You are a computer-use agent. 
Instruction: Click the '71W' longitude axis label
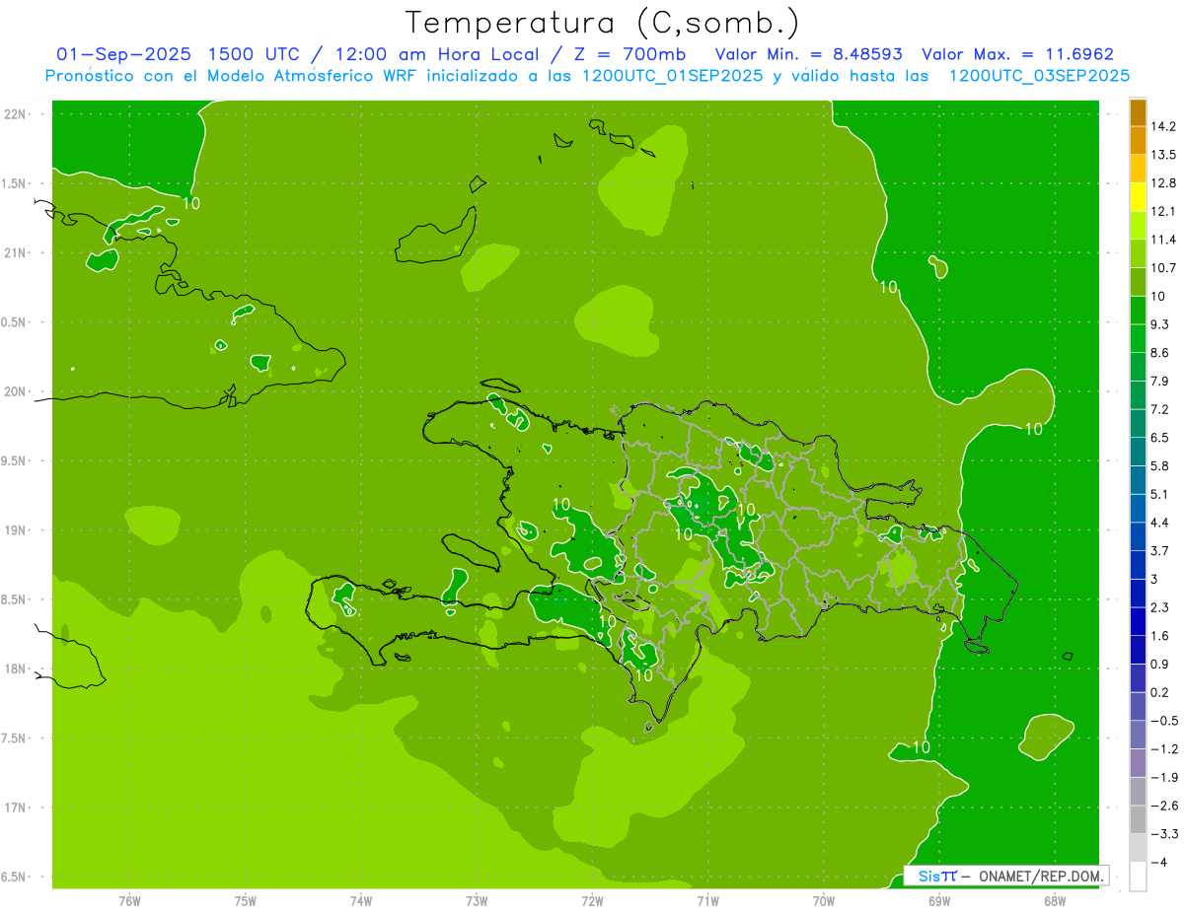(x=707, y=901)
